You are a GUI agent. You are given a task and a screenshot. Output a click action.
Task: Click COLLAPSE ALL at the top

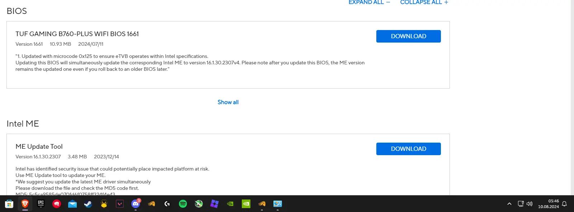click(x=424, y=2)
